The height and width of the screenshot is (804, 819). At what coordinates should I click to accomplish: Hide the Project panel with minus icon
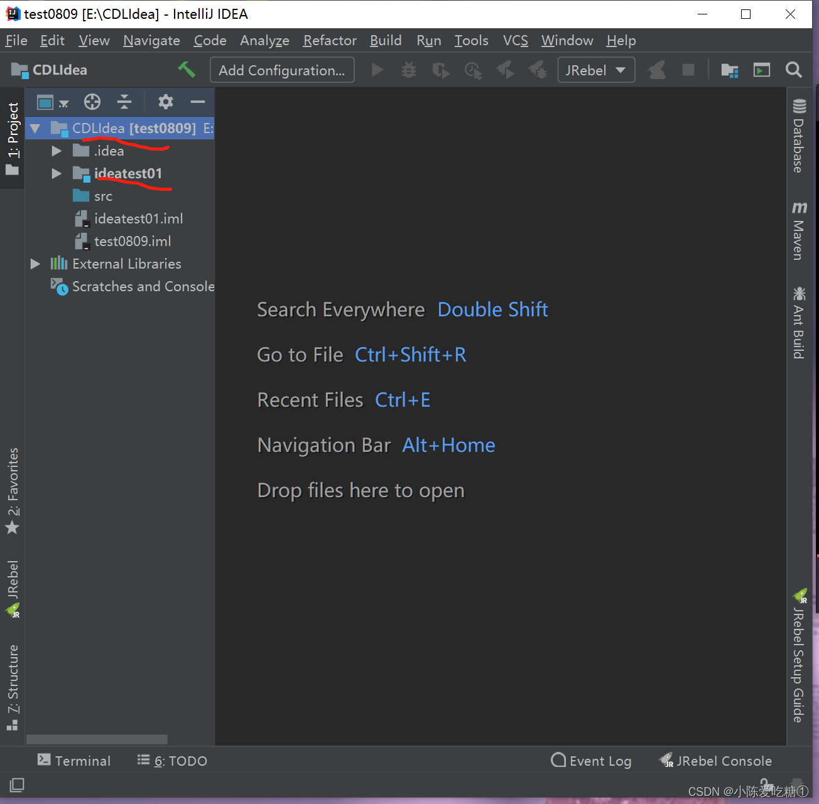198,102
